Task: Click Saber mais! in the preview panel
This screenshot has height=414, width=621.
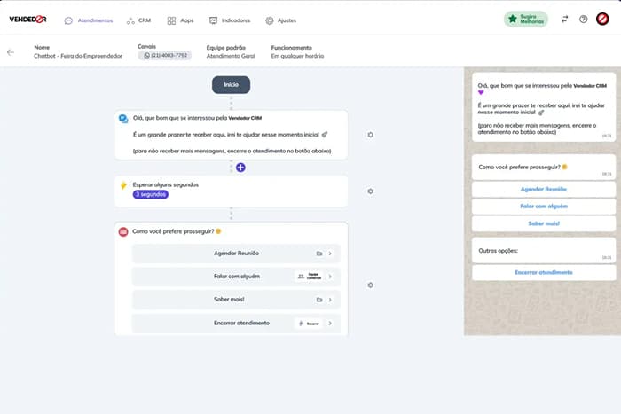Action: click(x=544, y=223)
